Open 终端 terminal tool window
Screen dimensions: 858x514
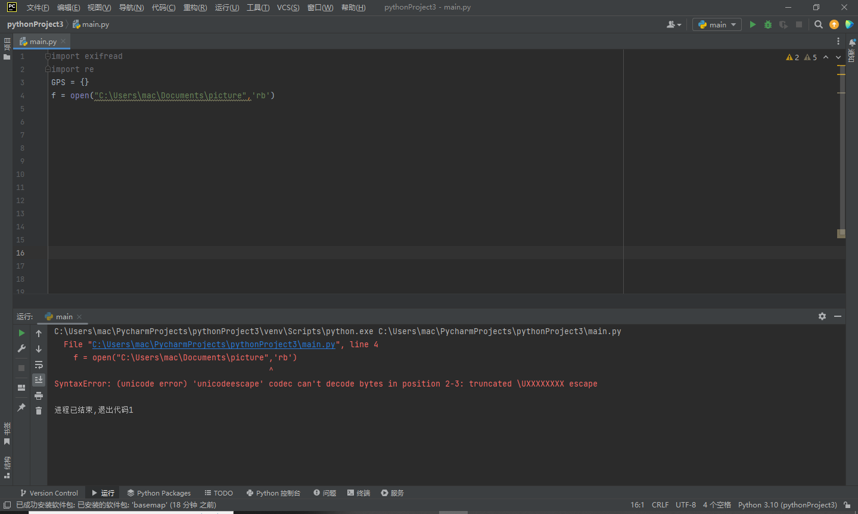[359, 493]
